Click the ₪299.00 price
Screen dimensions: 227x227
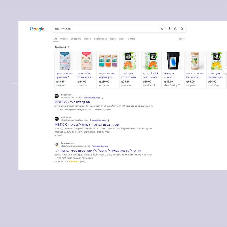104,82
